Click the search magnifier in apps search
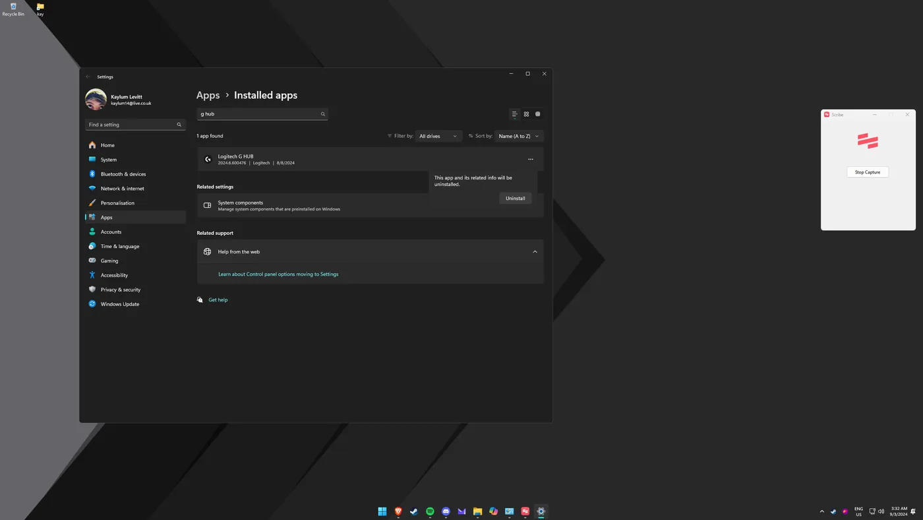The height and width of the screenshot is (520, 923). (323, 114)
